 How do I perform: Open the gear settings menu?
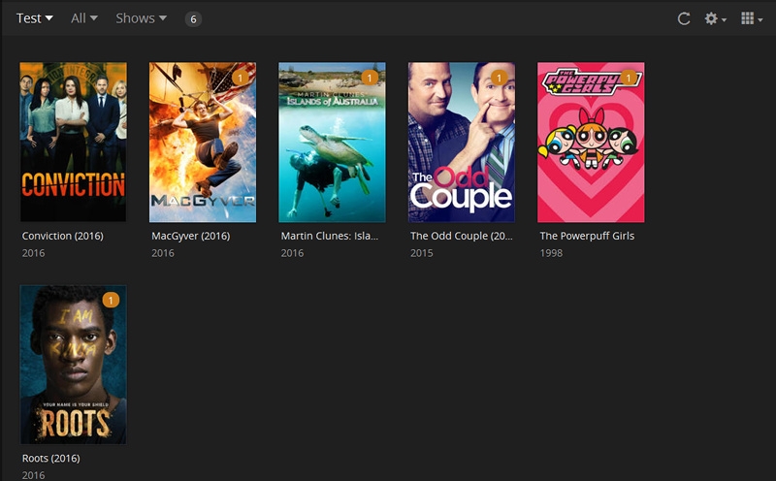715,18
